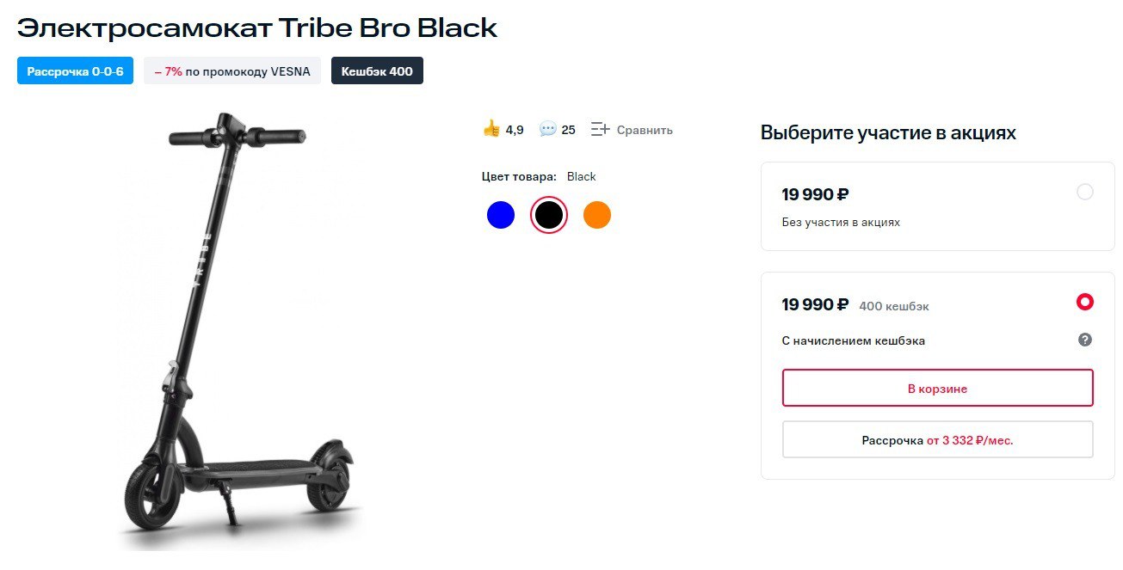The width and height of the screenshot is (1123, 570).
Task: Click the thumbs-up rating icon
Action: 491,129
